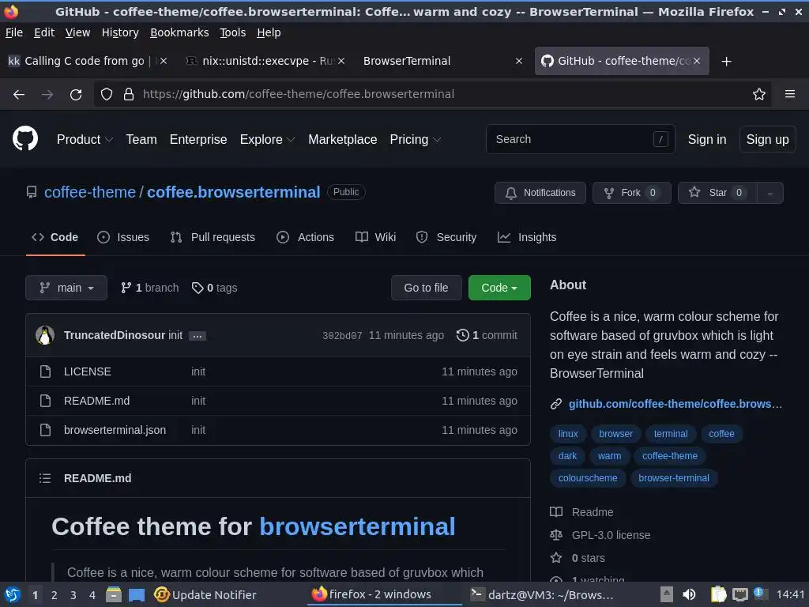This screenshot has height=607, width=809.
Task: Open the Issues tab
Action: pyautogui.click(x=123, y=237)
